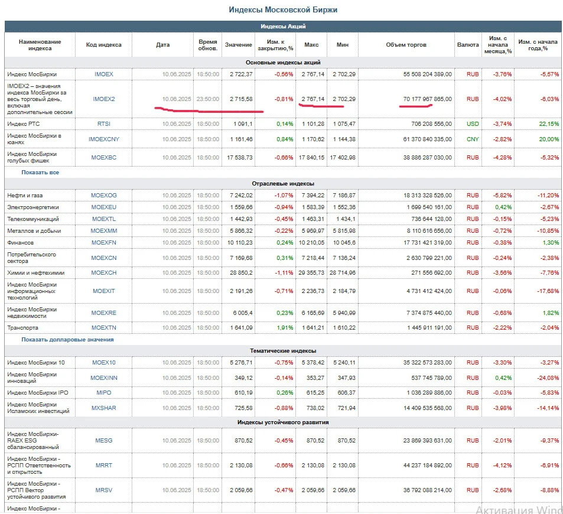Open the MOEXINN innovations index link
Viewport: 563px width, 514px height.
click(x=104, y=378)
